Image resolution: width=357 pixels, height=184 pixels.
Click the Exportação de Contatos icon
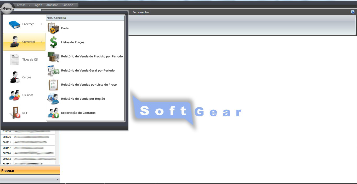click(x=53, y=113)
